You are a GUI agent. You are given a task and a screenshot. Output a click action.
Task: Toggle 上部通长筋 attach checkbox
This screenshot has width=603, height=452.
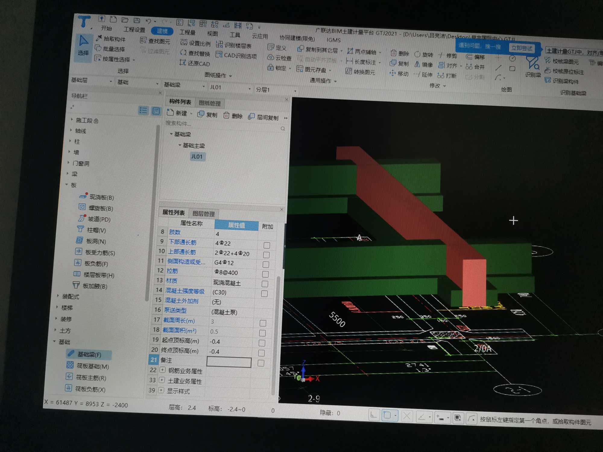pyautogui.click(x=266, y=255)
